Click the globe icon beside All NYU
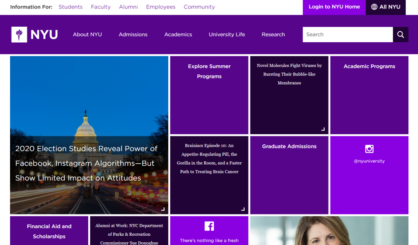418x245 pixels. pos(374,7)
